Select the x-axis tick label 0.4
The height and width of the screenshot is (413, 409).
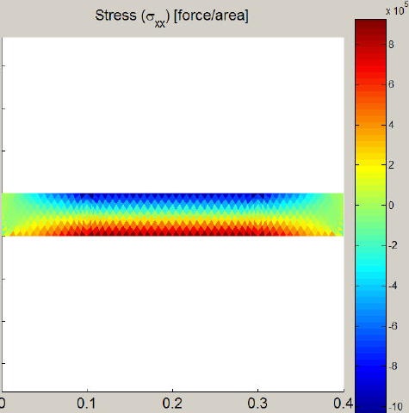click(x=343, y=404)
